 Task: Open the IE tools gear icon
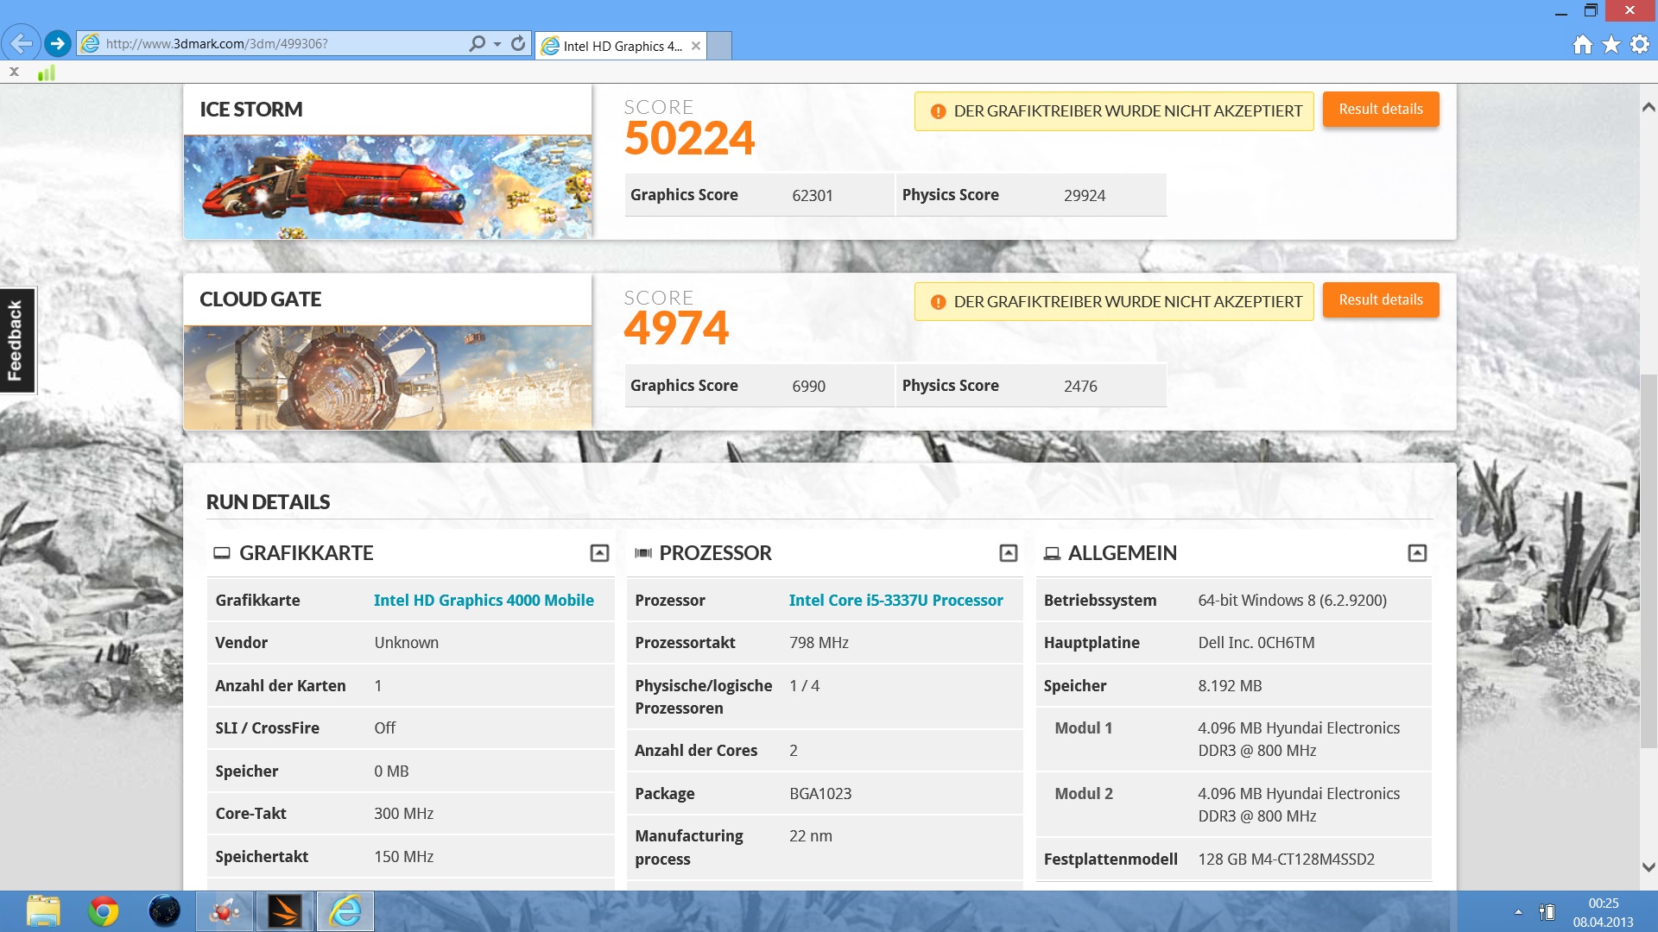[1639, 45]
